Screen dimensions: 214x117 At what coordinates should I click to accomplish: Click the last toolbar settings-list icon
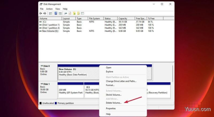(x=82, y=13)
